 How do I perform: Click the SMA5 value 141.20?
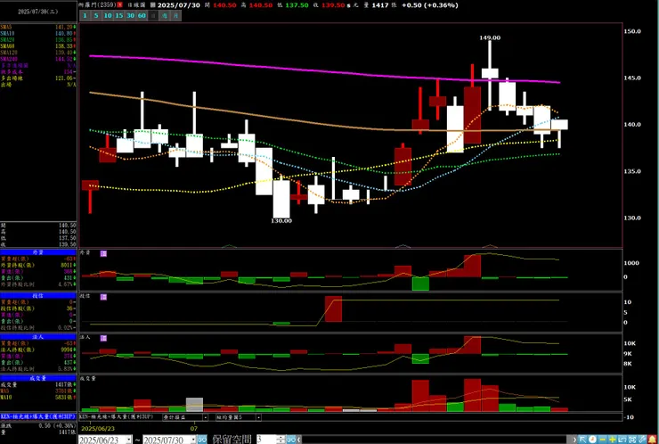click(x=64, y=27)
